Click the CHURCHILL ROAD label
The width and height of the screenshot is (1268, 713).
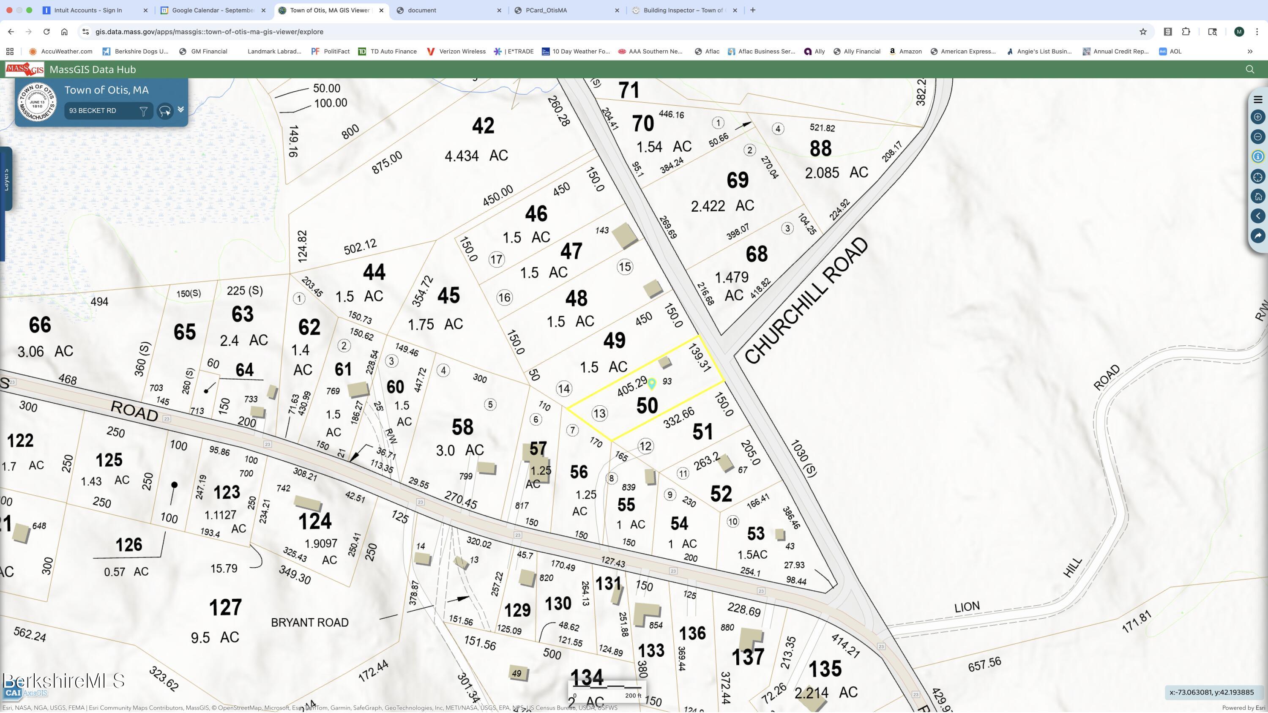[806, 300]
